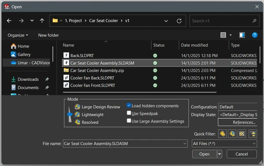Viewport: 264px width, 166px height.
Task: Select 'Car Seat Cooler' breadcrumb segment
Action: tap(103, 21)
